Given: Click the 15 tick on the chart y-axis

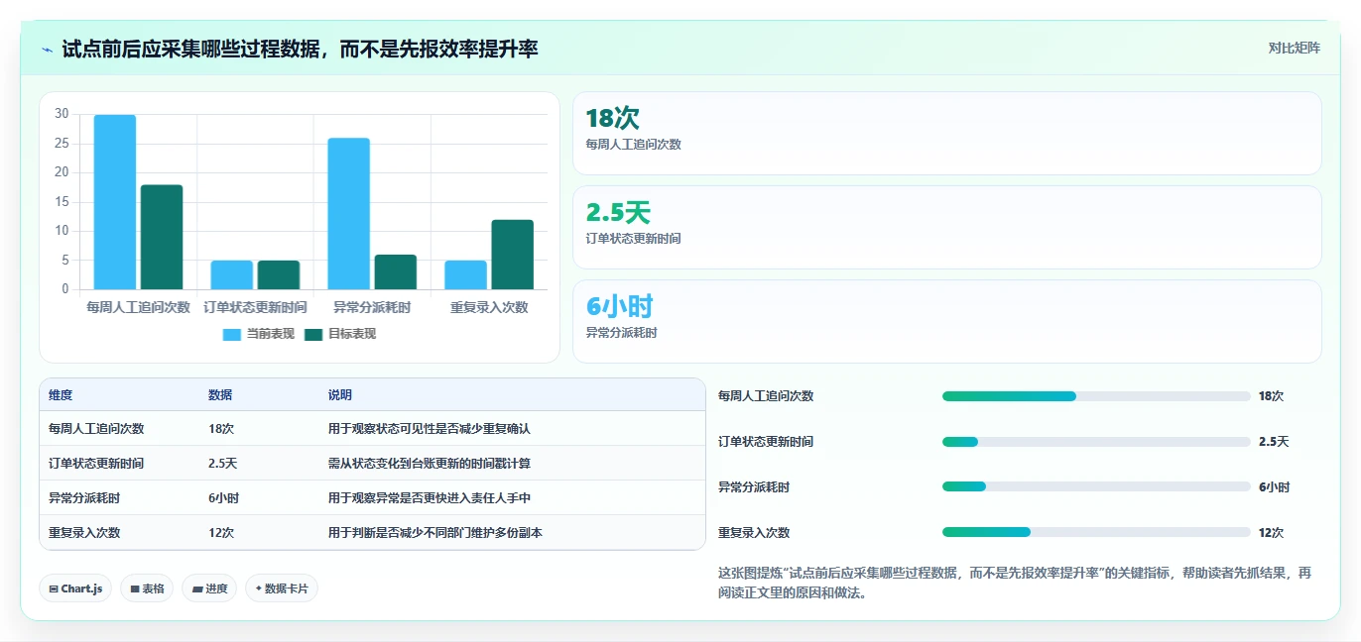Looking at the screenshot, I should click(62, 202).
